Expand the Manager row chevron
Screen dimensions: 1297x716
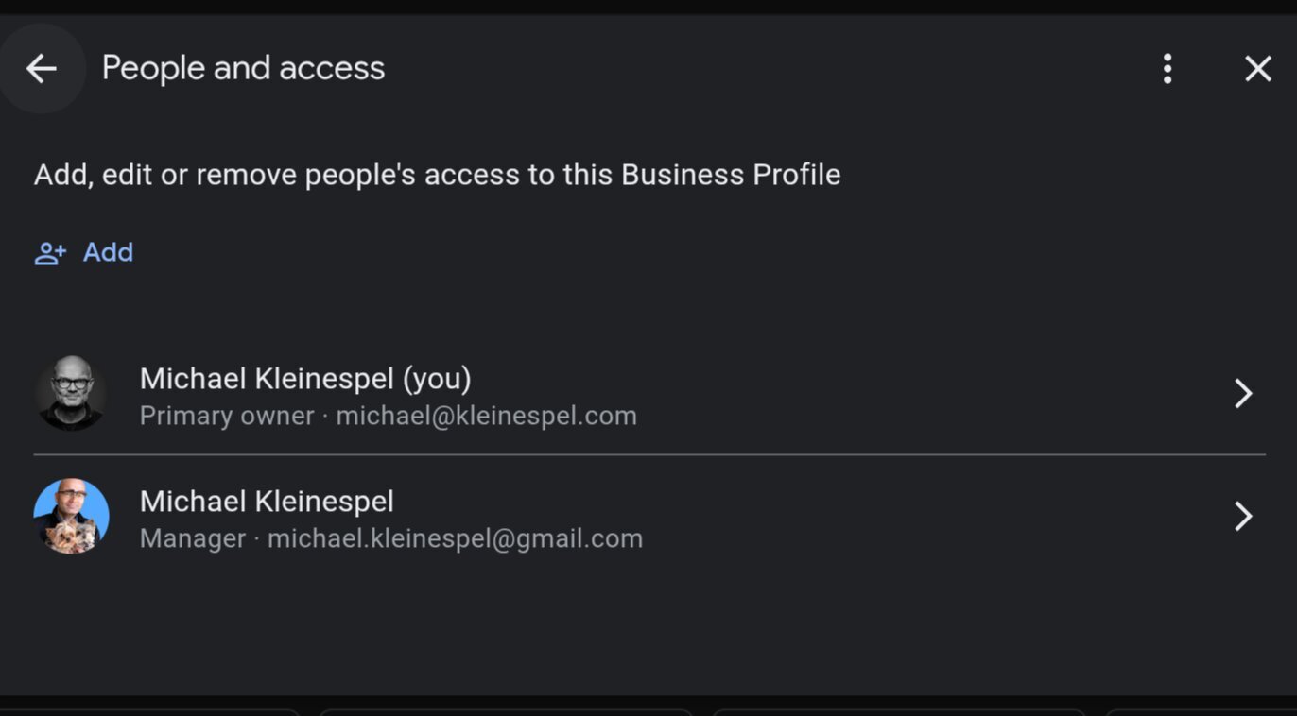coord(1243,516)
